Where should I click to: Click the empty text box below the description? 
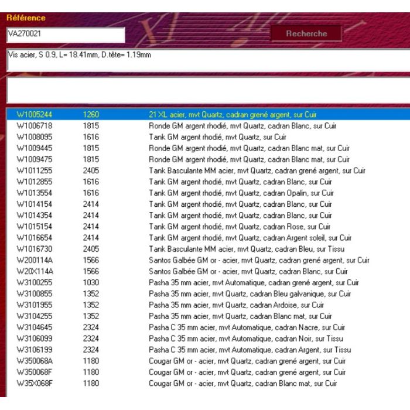point(208,90)
